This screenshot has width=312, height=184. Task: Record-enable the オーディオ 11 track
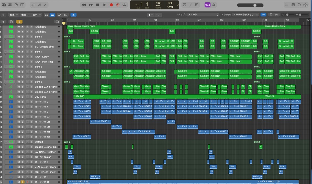(x=27, y=182)
